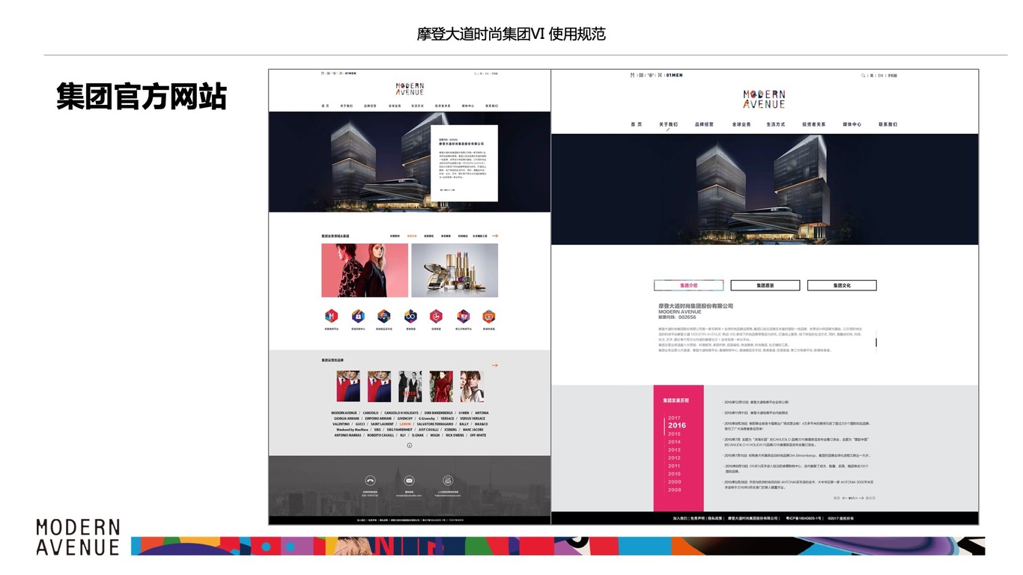Select the 集团愿景 tab

tap(765, 285)
